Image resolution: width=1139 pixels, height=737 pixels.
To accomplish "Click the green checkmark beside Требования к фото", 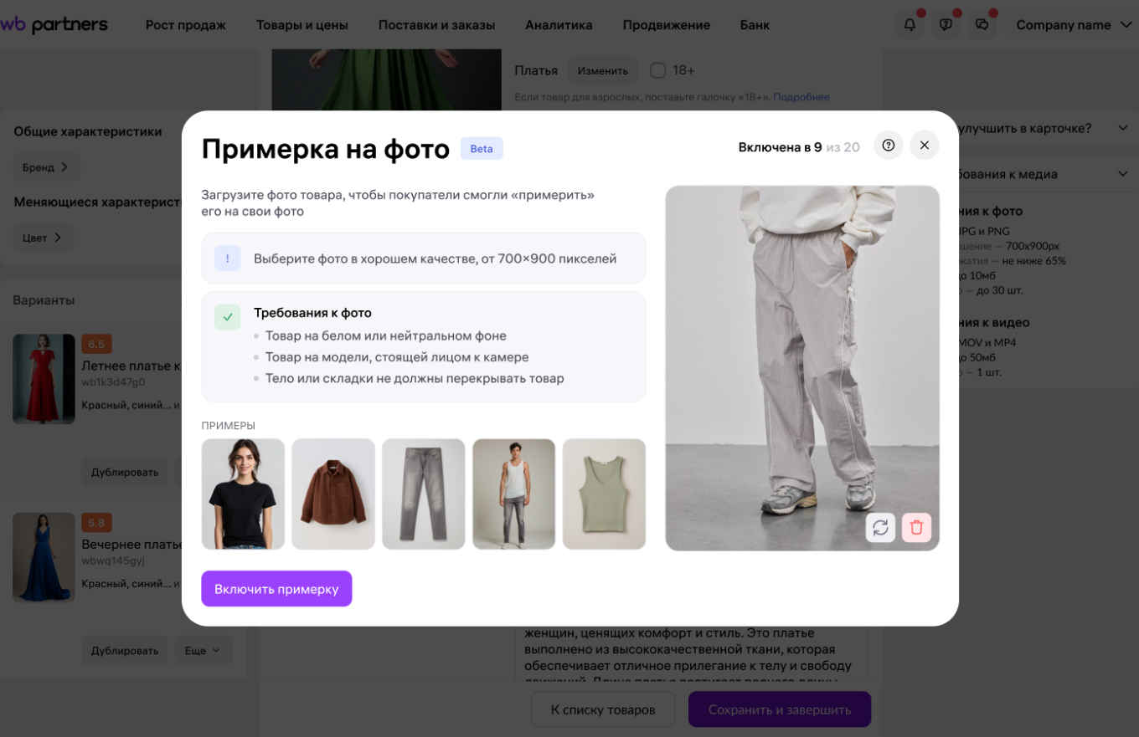I will tap(227, 317).
